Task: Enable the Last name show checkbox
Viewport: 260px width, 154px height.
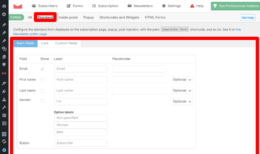Action: pos(42,91)
